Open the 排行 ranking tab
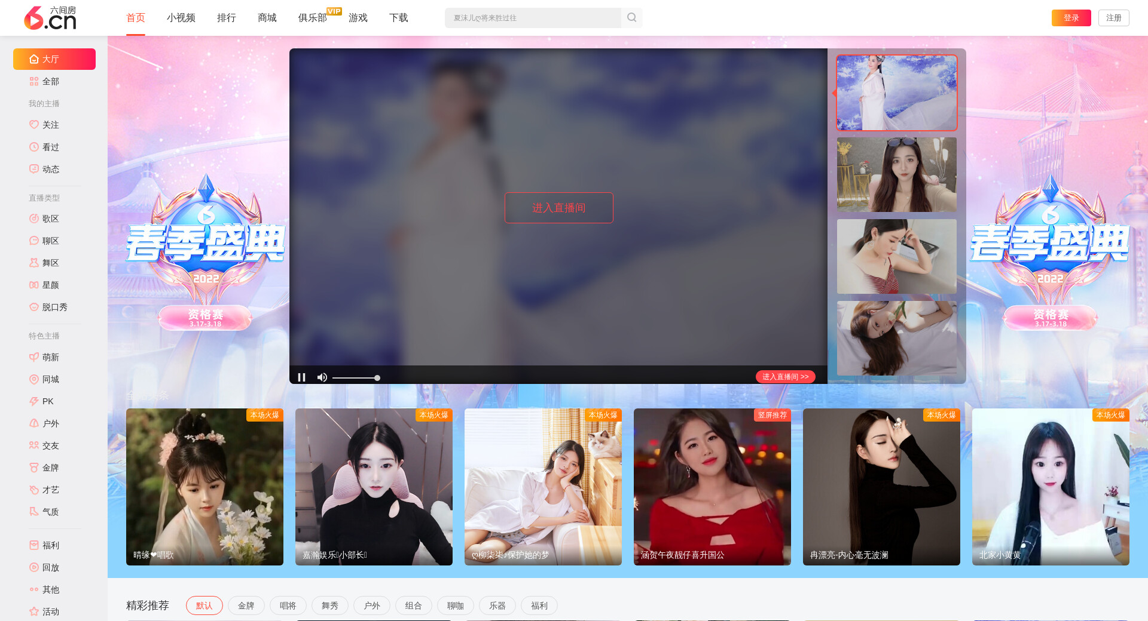1148x621 pixels. pos(227,18)
